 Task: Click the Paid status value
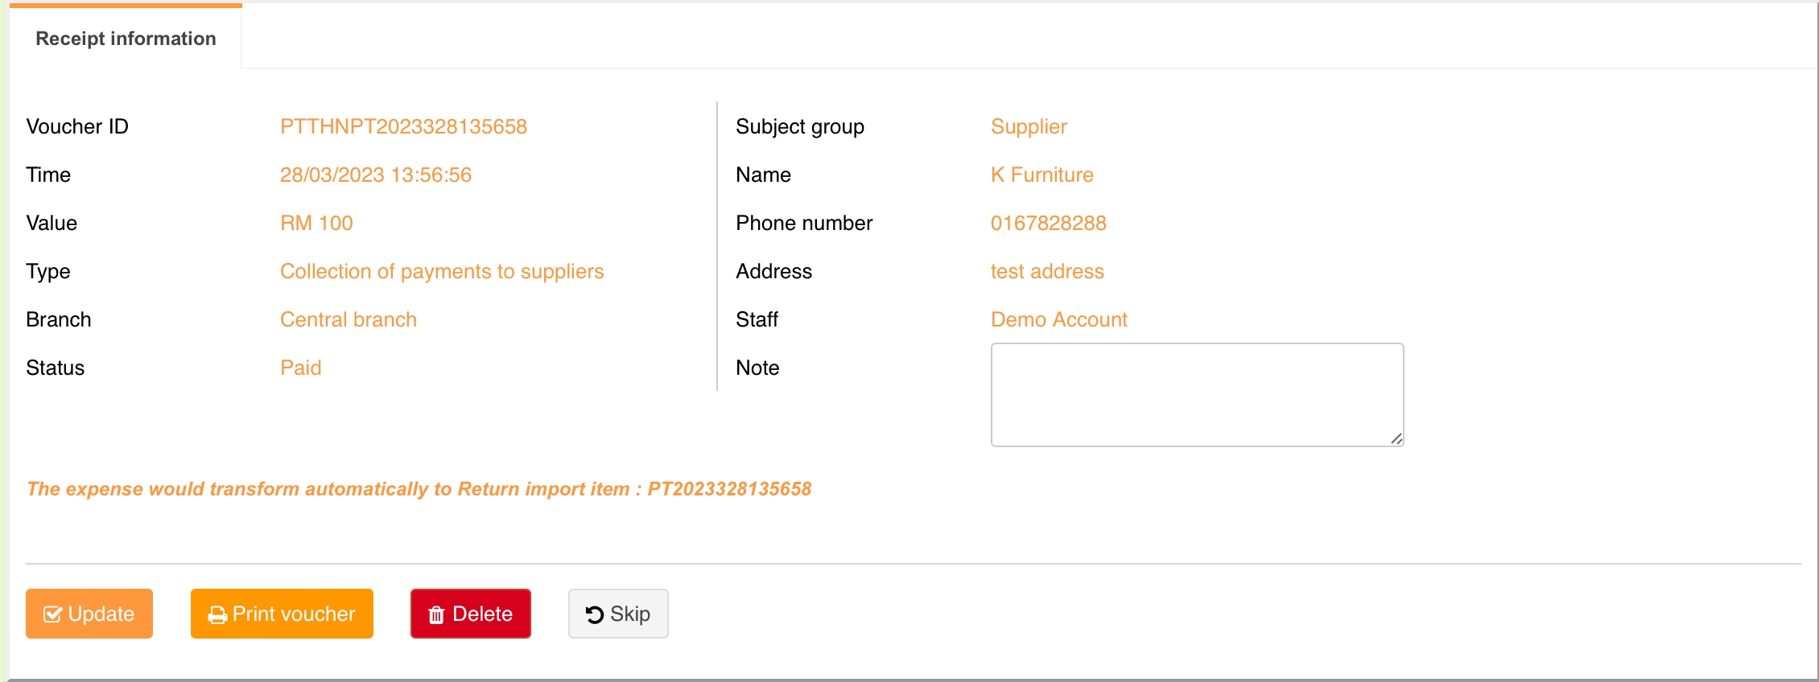(300, 368)
